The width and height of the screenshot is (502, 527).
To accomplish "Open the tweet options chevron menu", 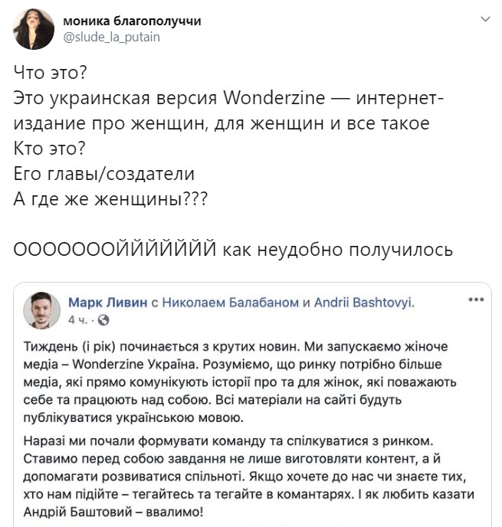I will (x=484, y=18).
